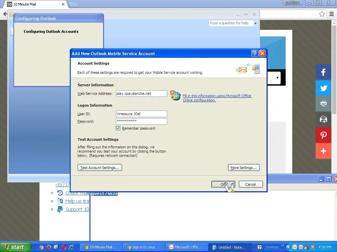Screen dimensions: 337x252
Task: Switch to Microsoft Office taskbar window
Action: pos(187,247)
